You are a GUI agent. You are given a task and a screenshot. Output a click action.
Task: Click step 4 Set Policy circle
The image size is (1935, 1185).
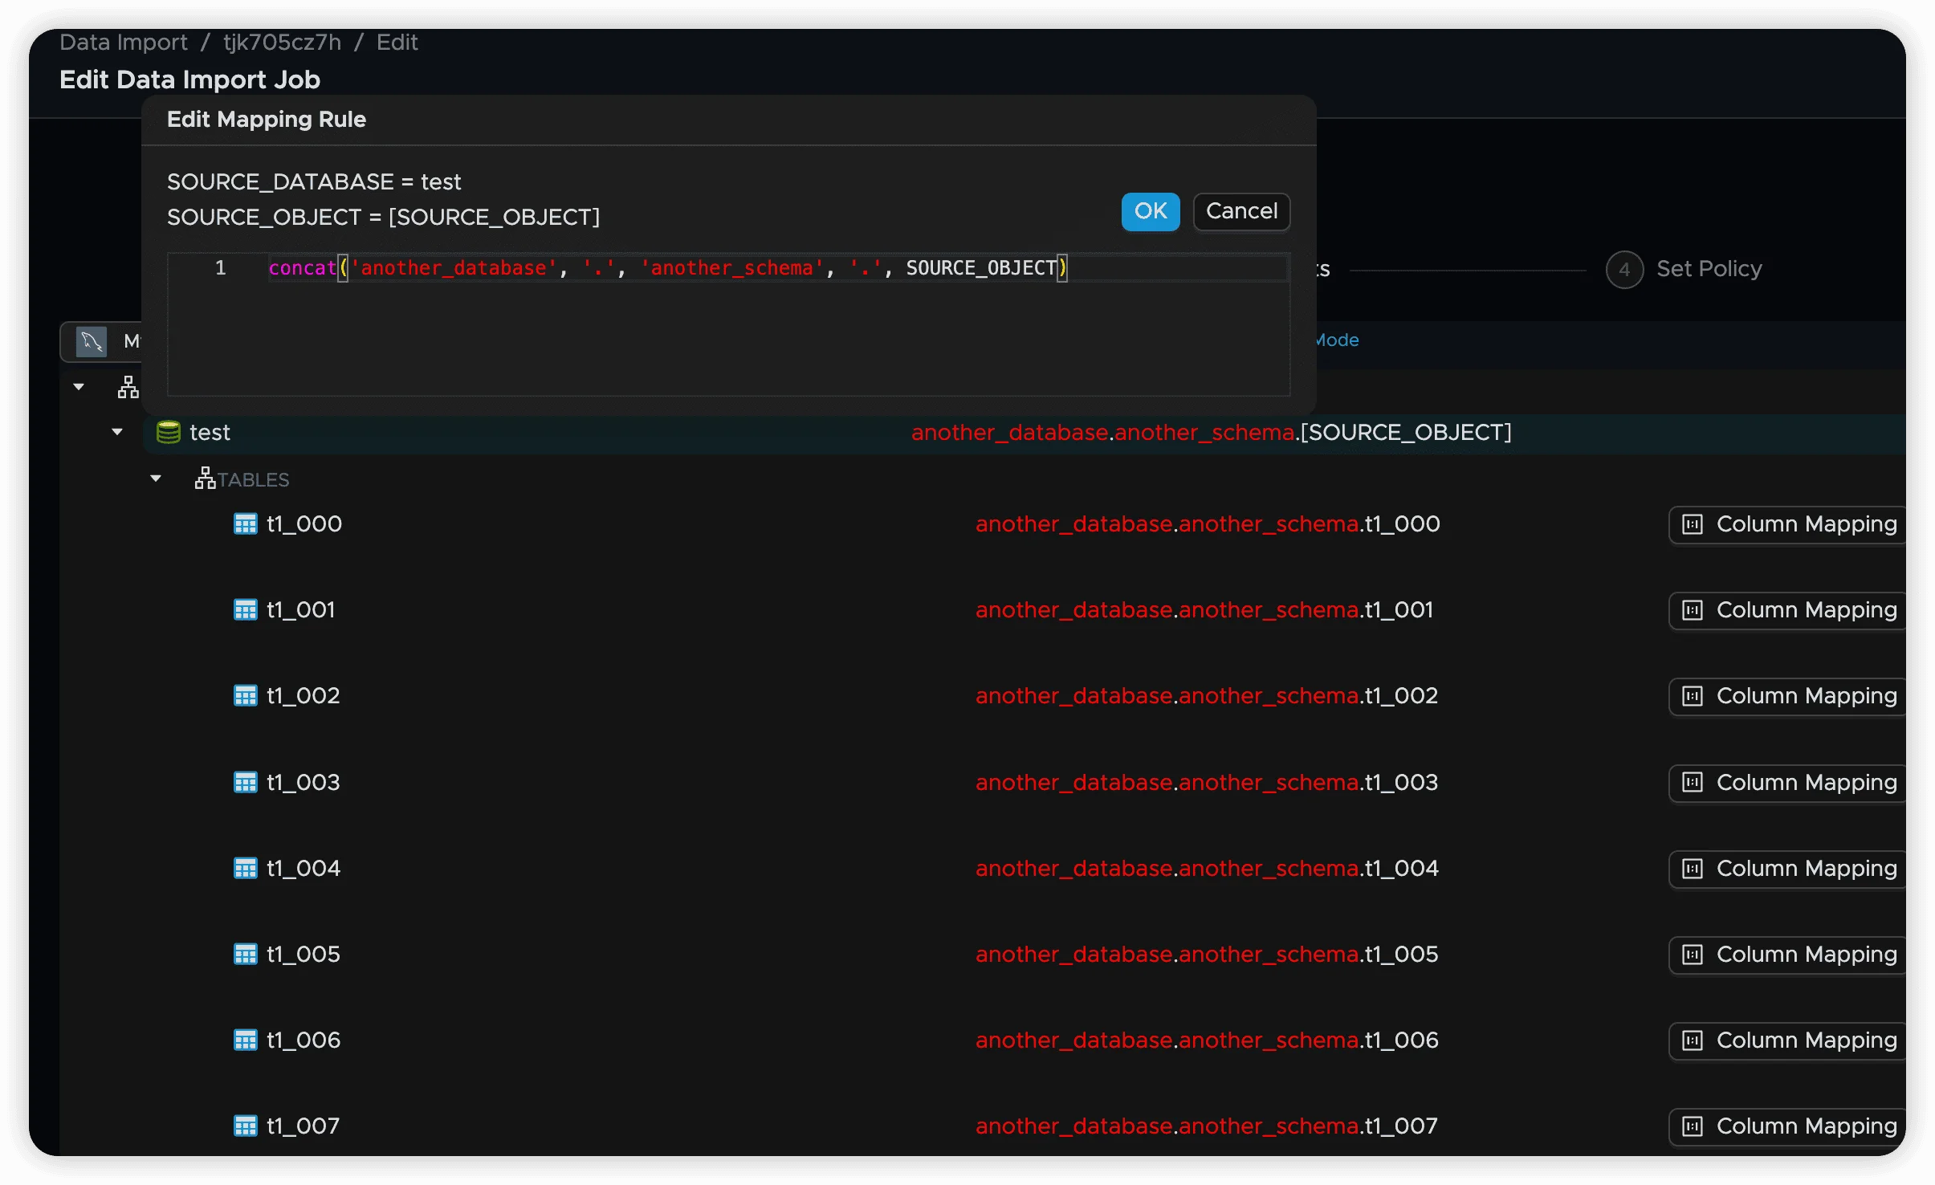click(1623, 269)
